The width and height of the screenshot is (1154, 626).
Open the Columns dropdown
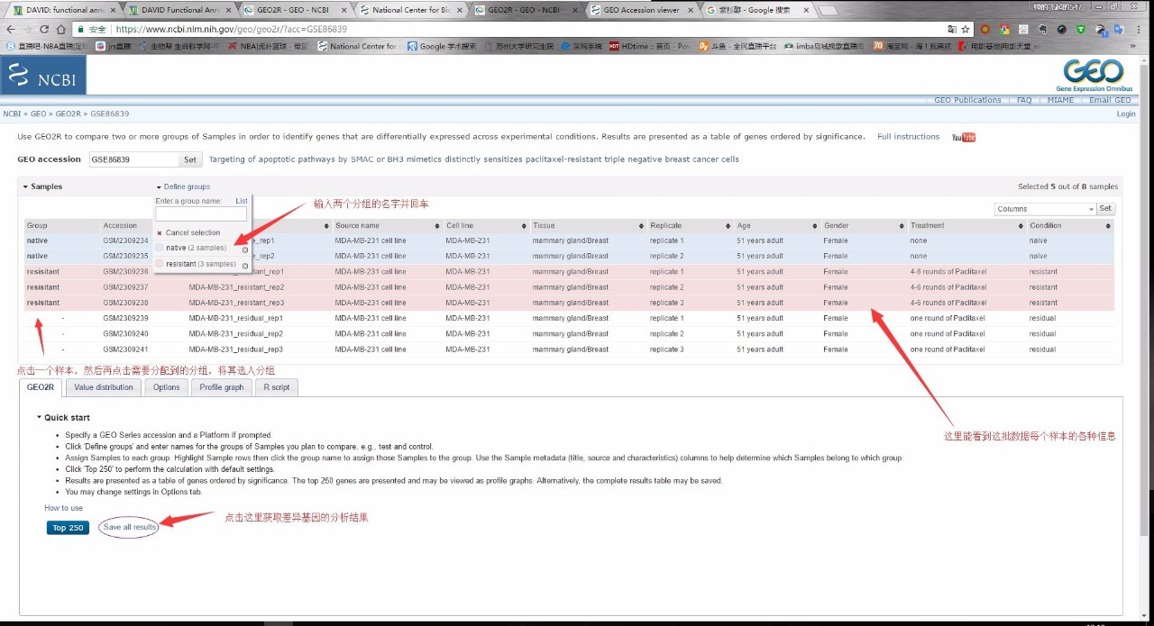(x=1045, y=209)
